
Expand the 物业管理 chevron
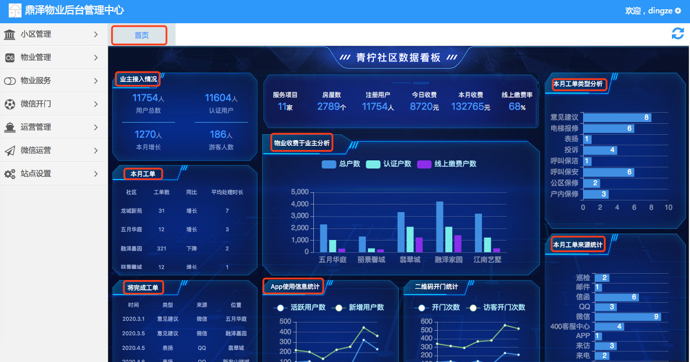coord(96,58)
